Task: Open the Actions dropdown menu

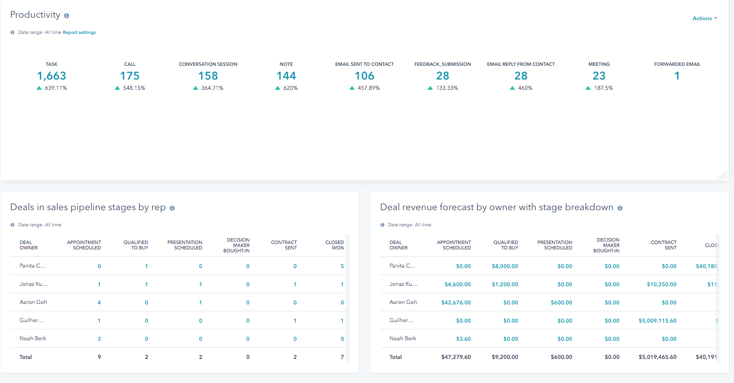Action: pyautogui.click(x=704, y=18)
